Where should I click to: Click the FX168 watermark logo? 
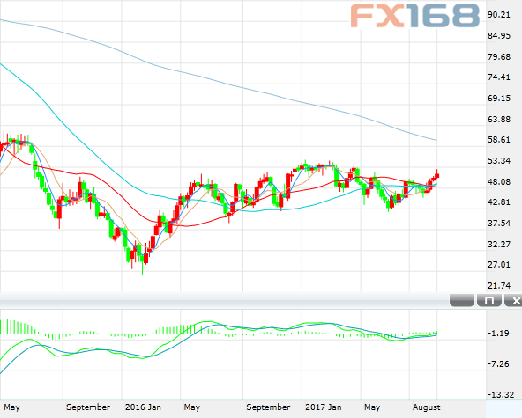(x=415, y=16)
